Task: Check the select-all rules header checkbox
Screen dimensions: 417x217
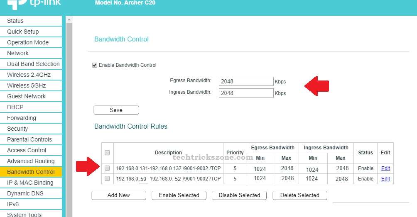Action: 107,153
